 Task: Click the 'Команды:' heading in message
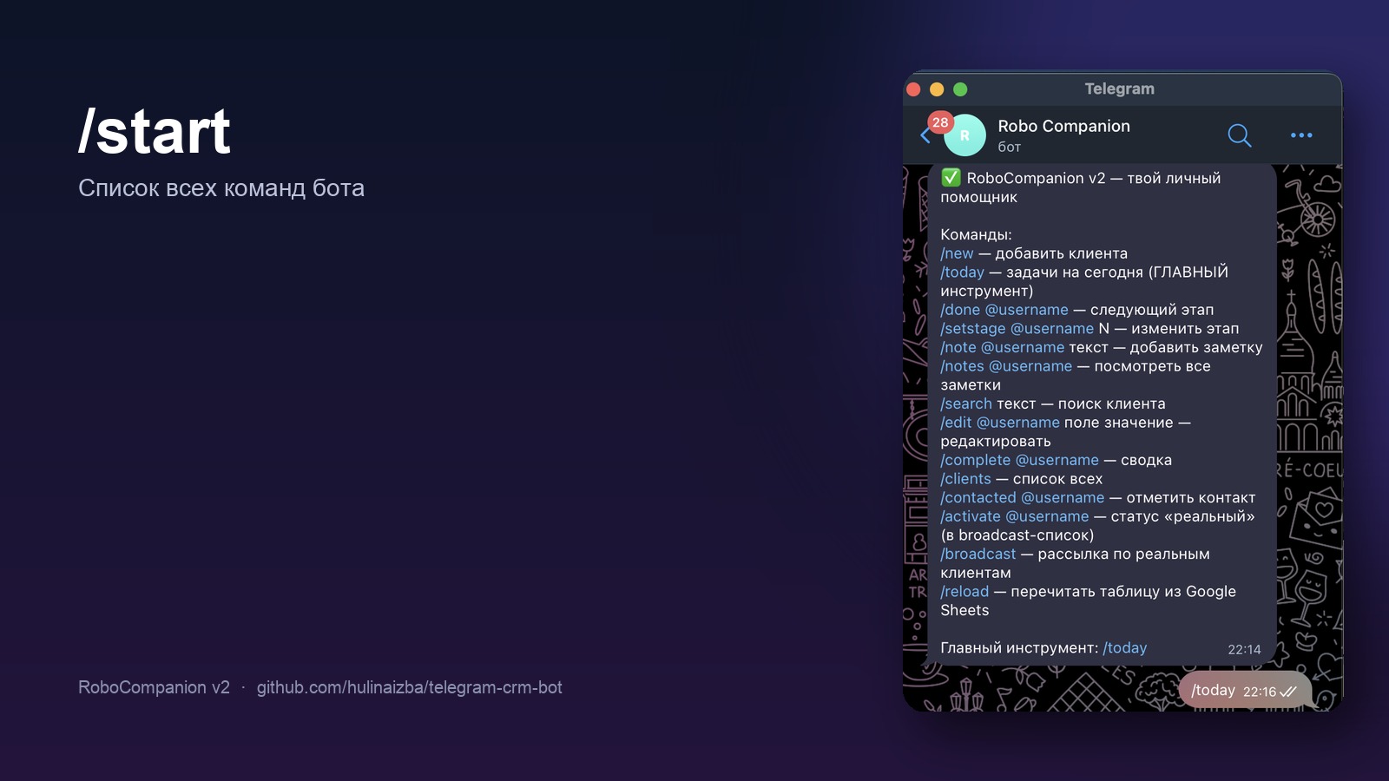pyautogui.click(x=976, y=234)
